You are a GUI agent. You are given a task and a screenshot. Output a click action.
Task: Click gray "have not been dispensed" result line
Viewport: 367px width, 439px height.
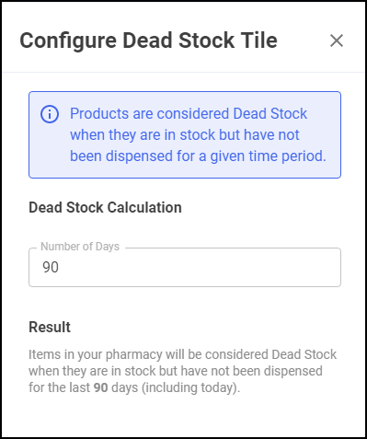[x=251, y=371]
